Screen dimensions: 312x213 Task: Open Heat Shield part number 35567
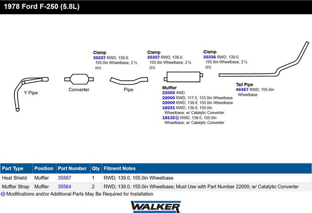64,178
